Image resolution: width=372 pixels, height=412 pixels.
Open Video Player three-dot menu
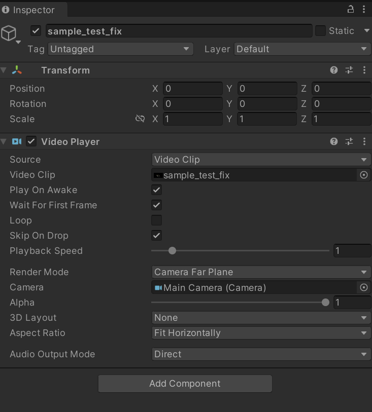(364, 141)
